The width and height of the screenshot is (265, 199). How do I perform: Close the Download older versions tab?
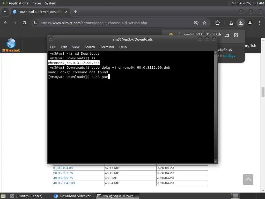pos(66,12)
